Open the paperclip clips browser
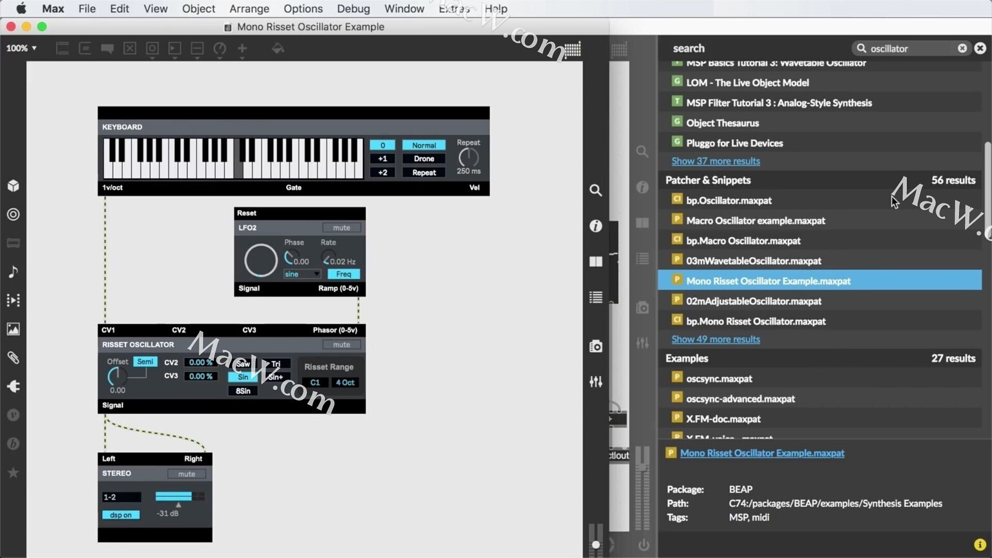The image size is (992, 558). click(x=13, y=358)
